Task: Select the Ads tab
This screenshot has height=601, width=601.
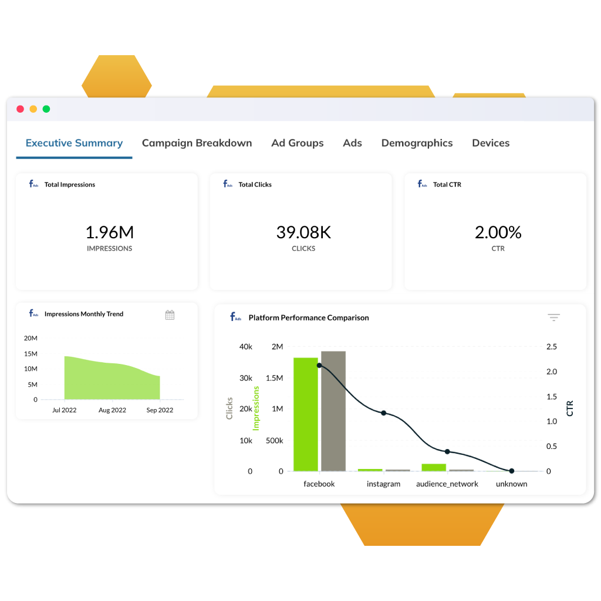Action: [x=352, y=143]
